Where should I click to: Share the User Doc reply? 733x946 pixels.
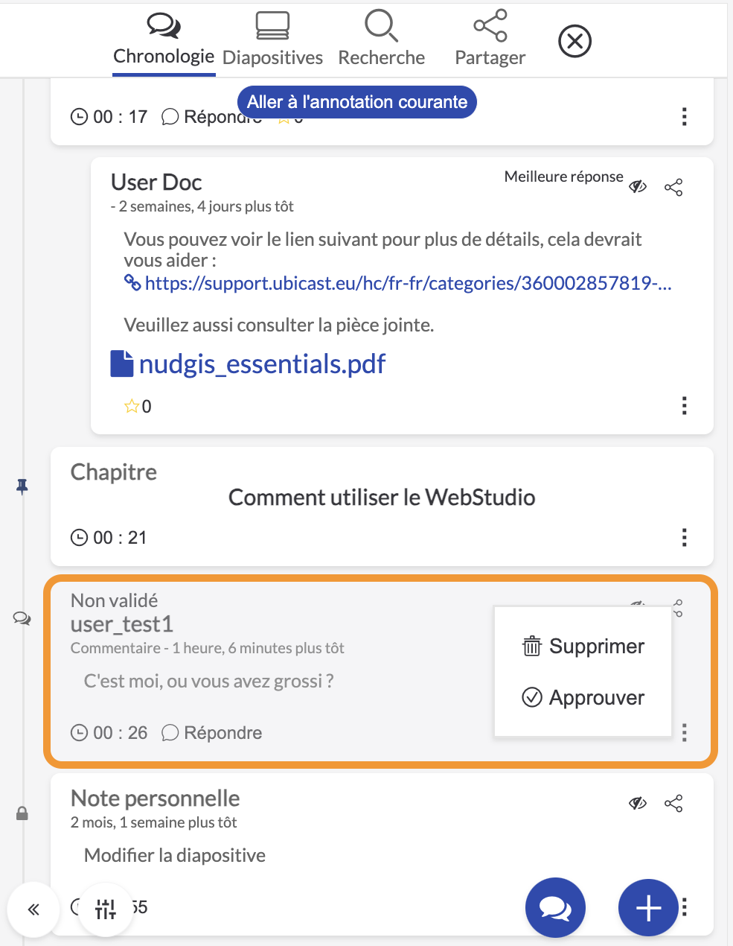[673, 187]
